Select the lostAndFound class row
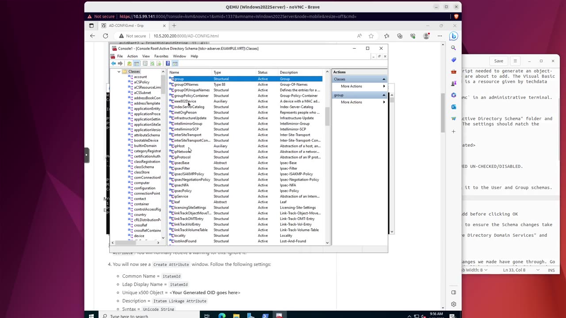Viewport: 566px width, 318px height. click(245, 241)
